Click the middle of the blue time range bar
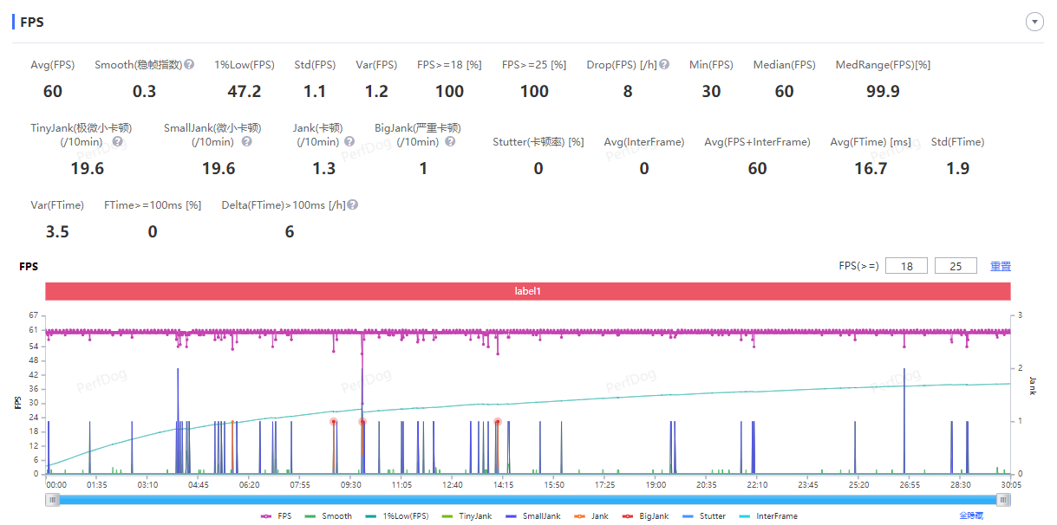This screenshot has width=1057, height=525. click(x=528, y=500)
